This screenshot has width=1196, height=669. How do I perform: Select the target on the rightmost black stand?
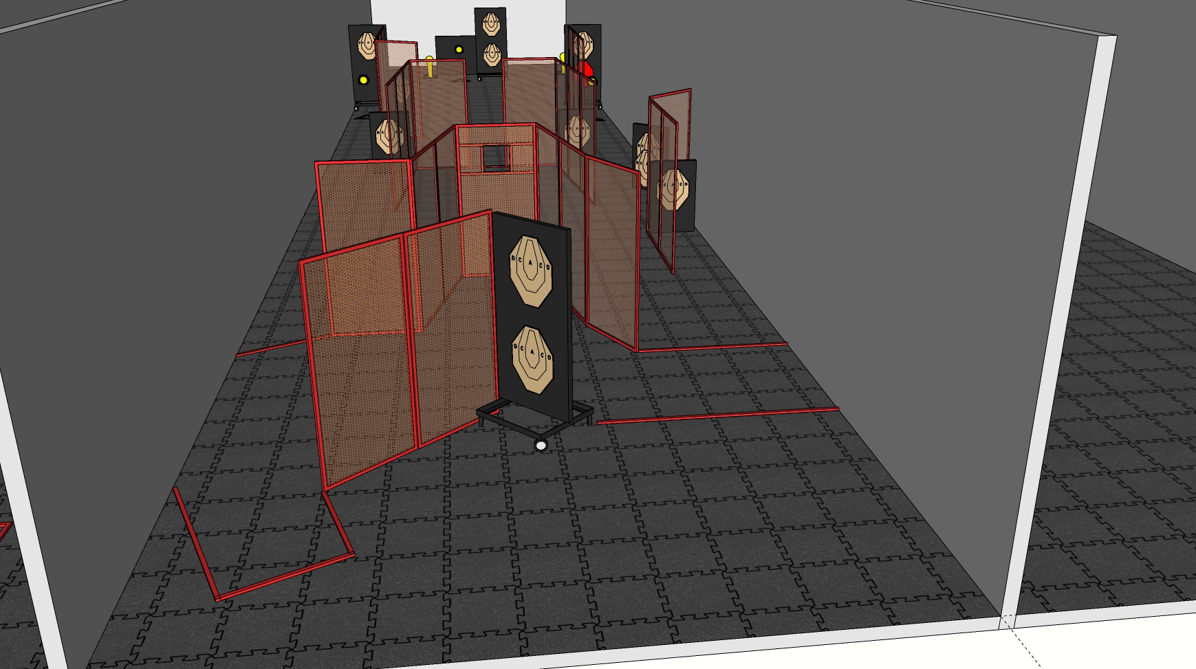click(x=673, y=188)
